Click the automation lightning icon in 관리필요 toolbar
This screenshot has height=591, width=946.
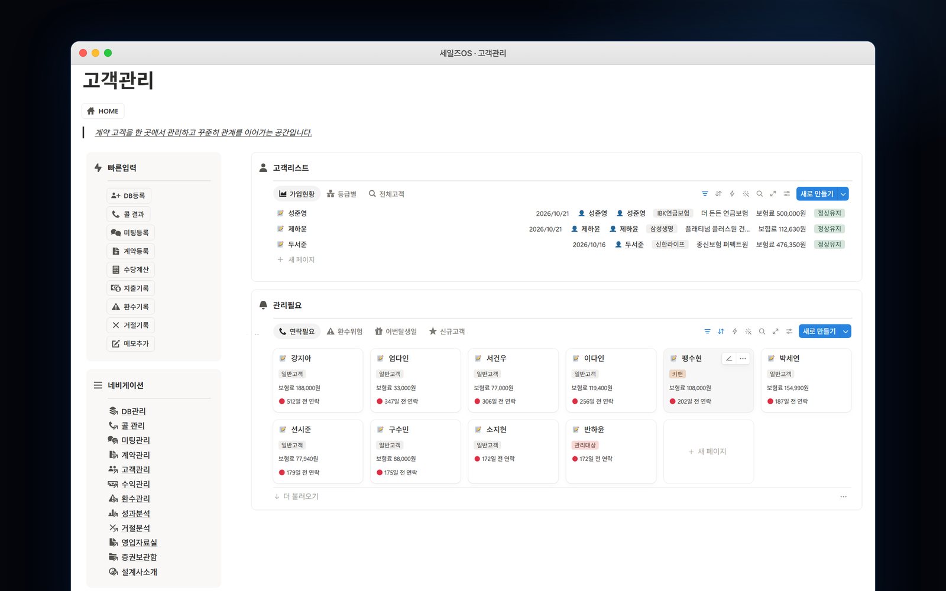pyautogui.click(x=734, y=332)
